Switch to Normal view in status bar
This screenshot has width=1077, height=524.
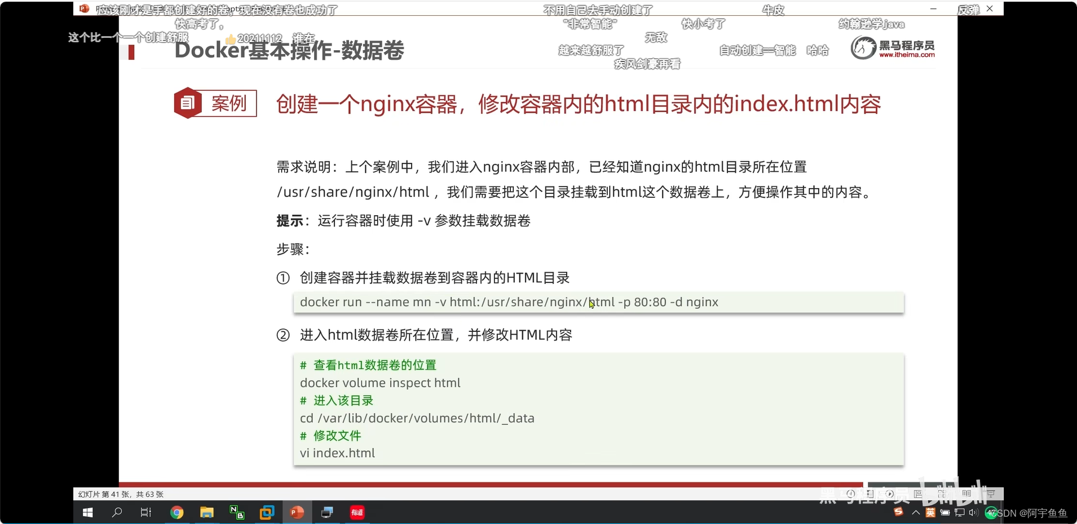918,494
